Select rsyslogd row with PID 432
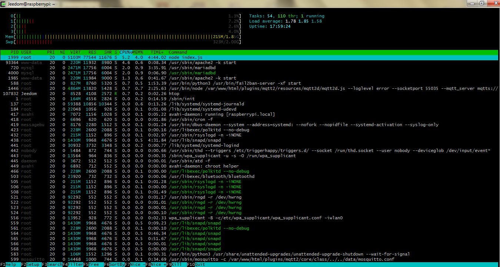500x267 pixels. tap(249, 135)
